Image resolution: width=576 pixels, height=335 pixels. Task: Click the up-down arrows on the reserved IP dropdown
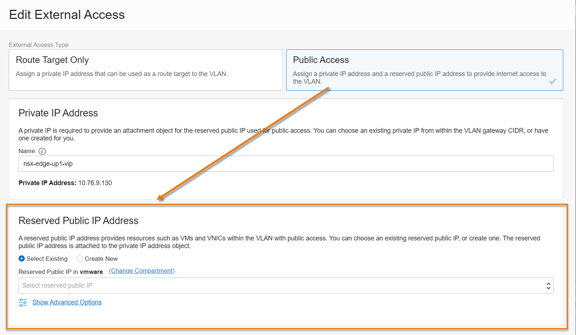pyautogui.click(x=548, y=286)
